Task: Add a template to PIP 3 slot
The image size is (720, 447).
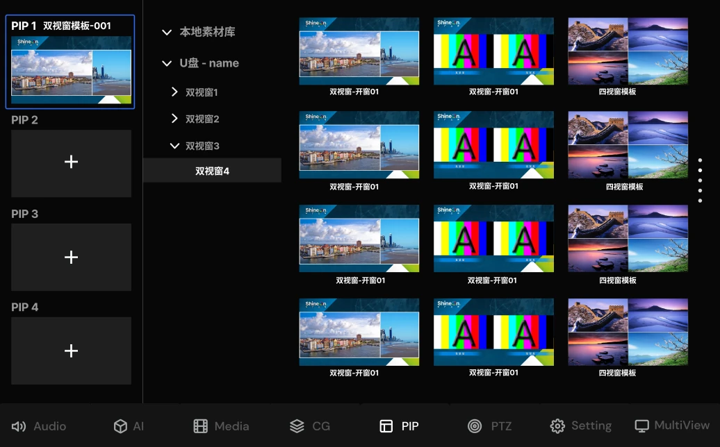Action: [x=71, y=257]
